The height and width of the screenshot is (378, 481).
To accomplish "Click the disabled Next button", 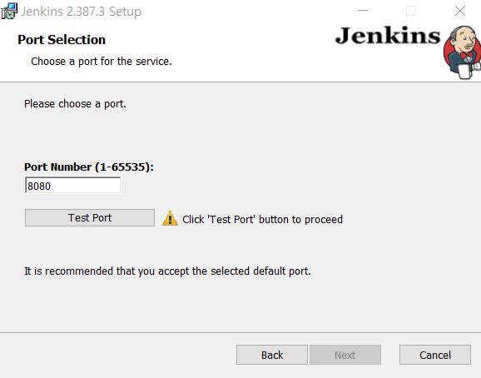I will coord(345,355).
